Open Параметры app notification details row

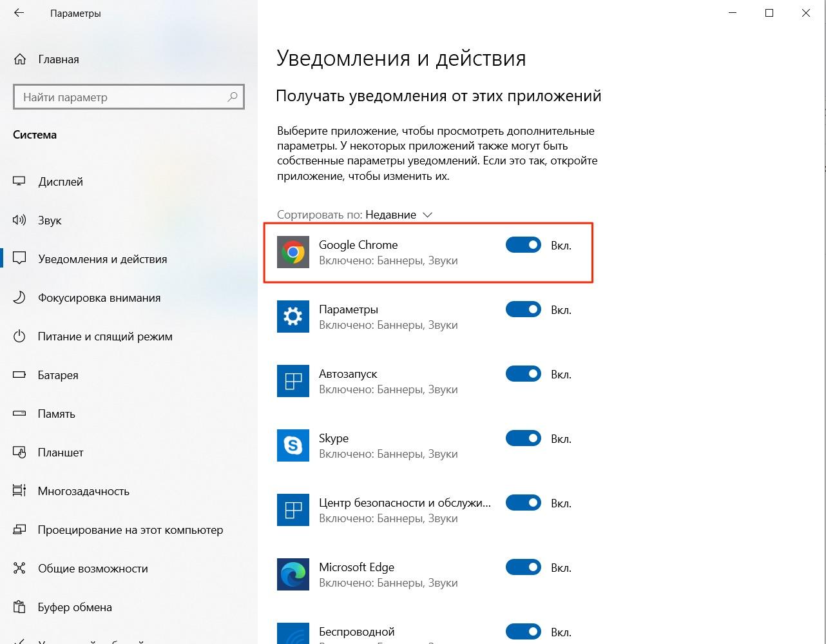[428, 317]
